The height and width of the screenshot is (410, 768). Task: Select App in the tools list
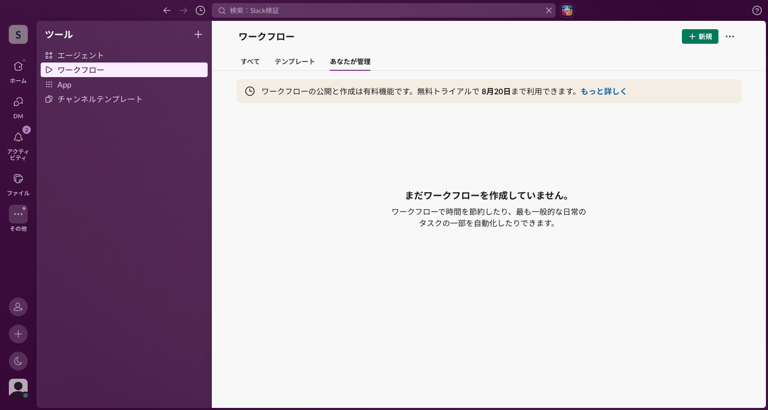pos(124,84)
